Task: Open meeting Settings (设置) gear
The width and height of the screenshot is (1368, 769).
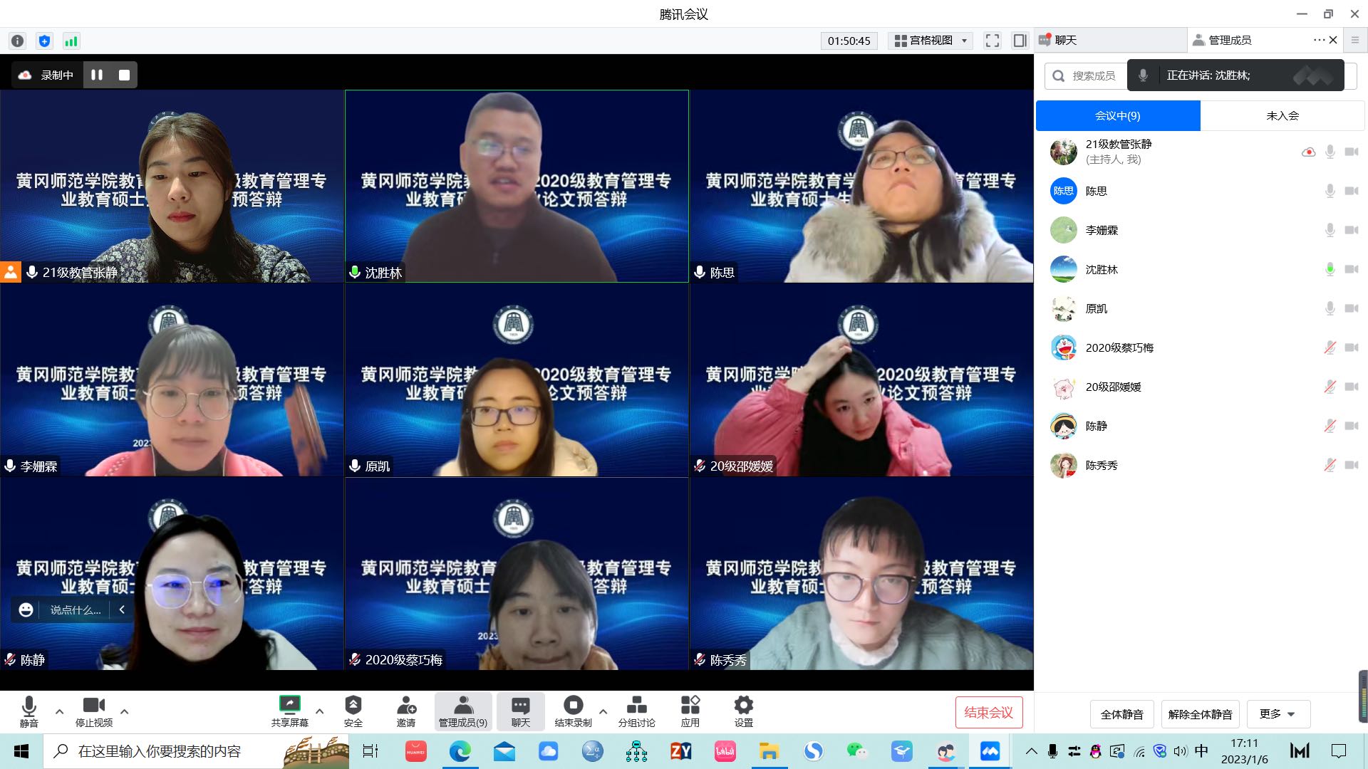Action: click(743, 711)
